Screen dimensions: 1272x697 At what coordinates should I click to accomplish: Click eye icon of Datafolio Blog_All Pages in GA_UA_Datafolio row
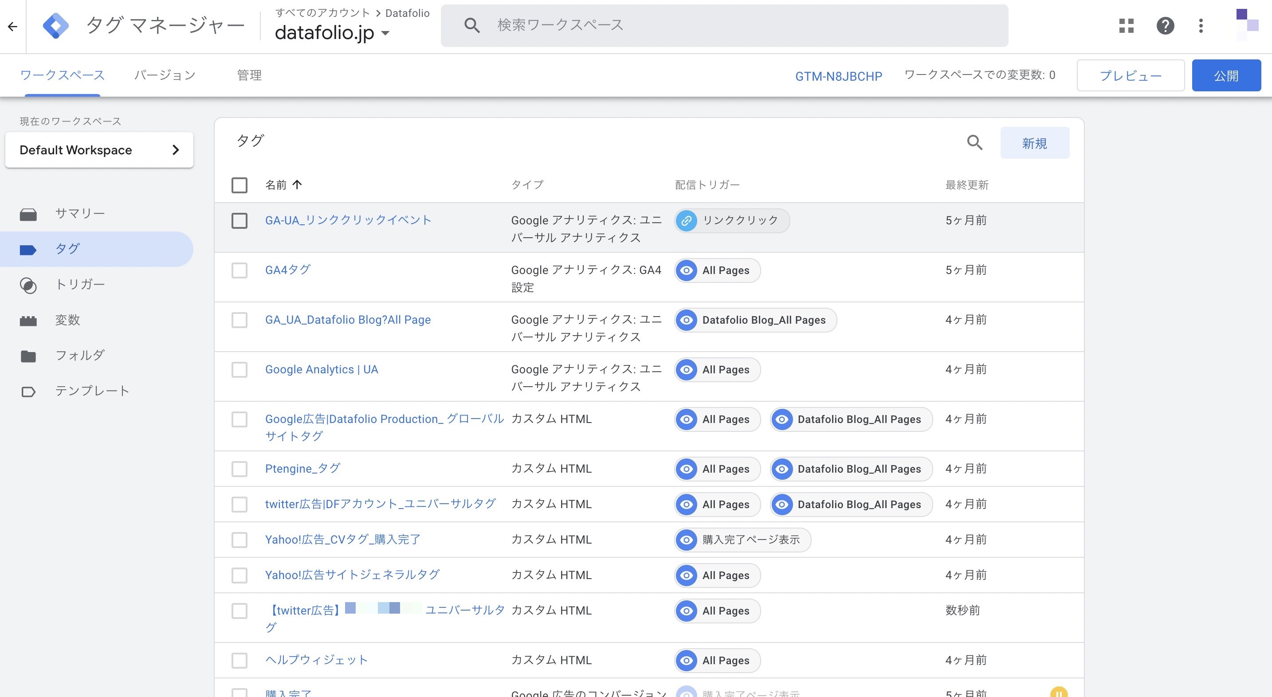687,320
